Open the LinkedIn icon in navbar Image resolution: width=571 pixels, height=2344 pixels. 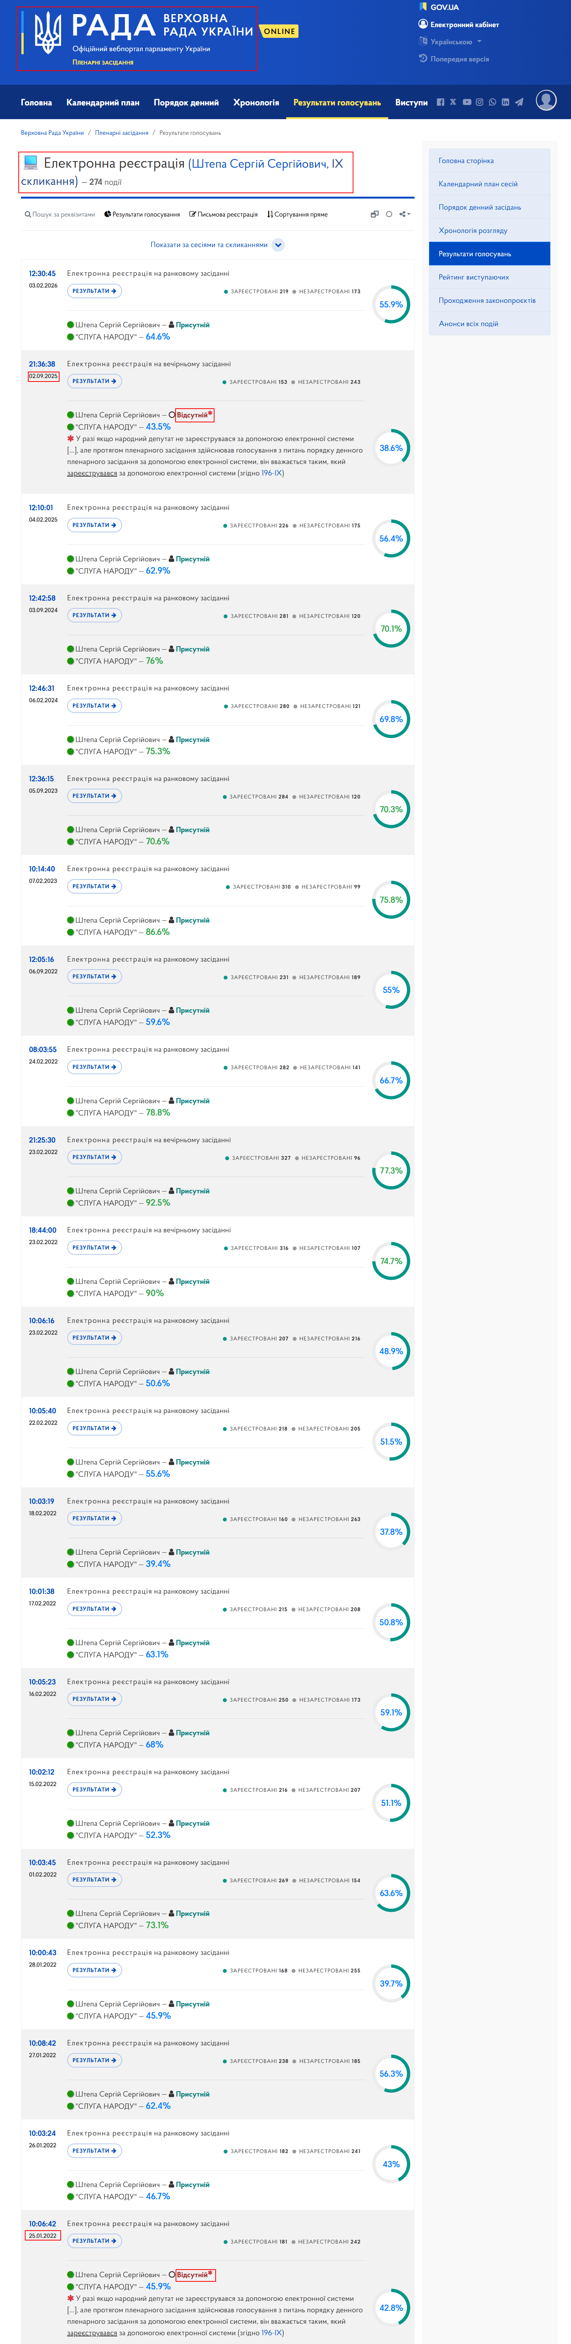[x=505, y=102]
